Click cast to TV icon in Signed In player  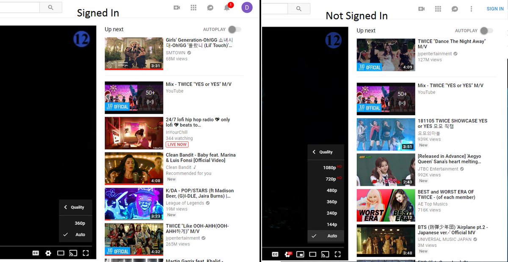pyautogui.click(x=73, y=253)
